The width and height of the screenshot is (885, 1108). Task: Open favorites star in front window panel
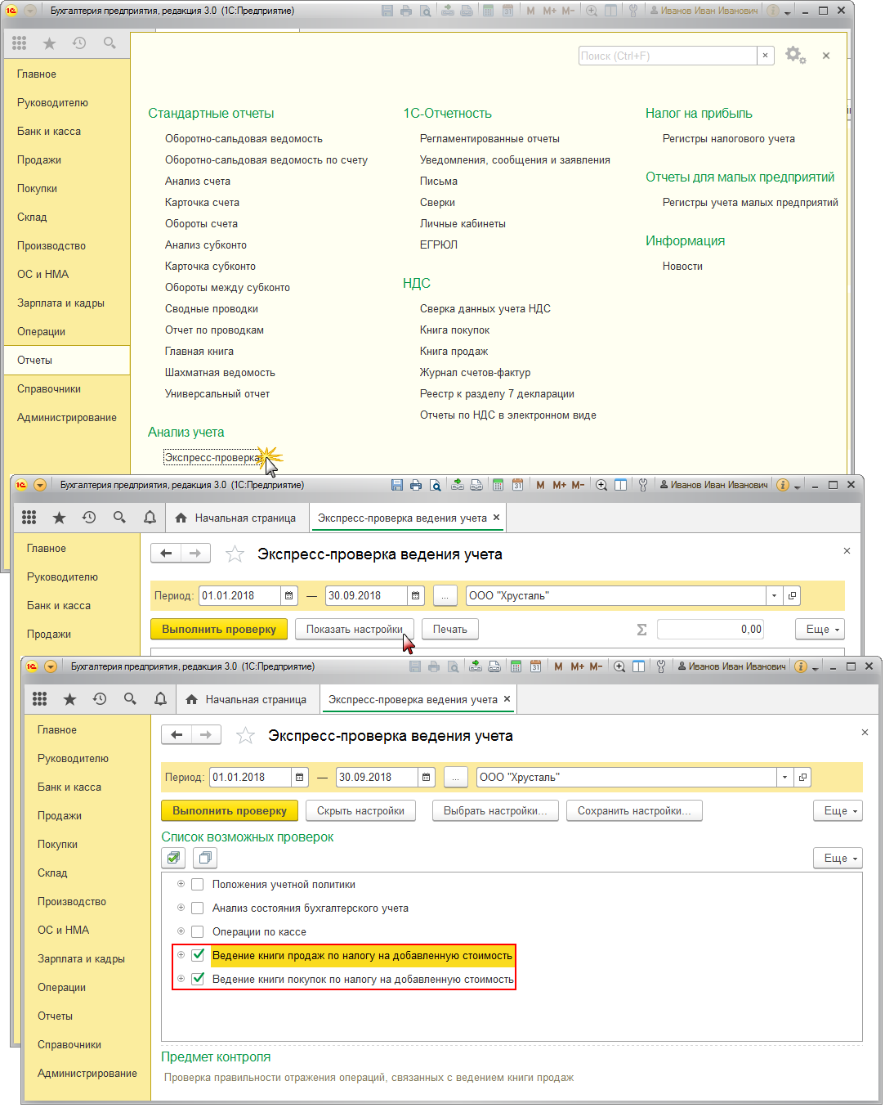click(69, 699)
